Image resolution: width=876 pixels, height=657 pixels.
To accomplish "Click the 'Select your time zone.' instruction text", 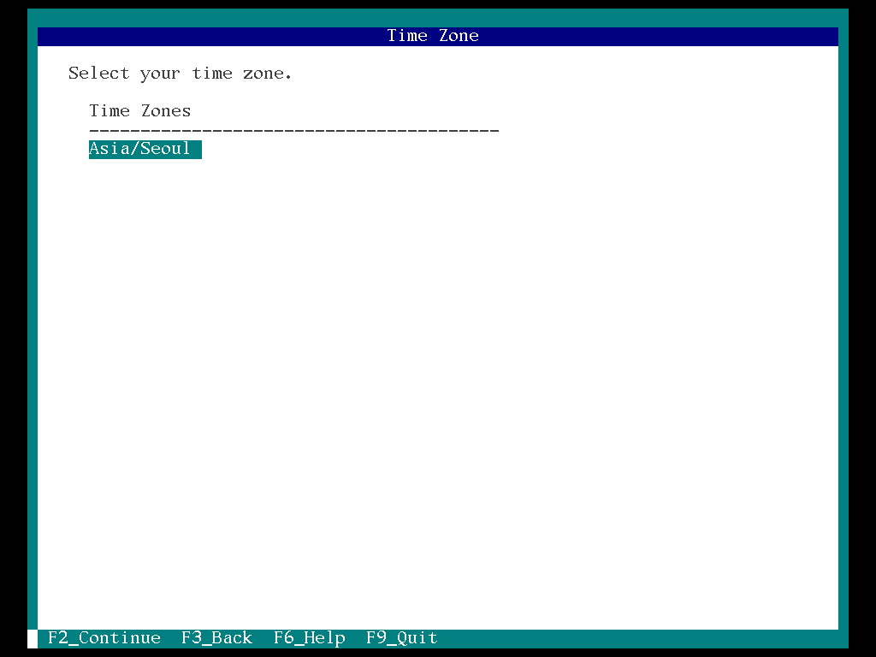I will click(x=180, y=74).
